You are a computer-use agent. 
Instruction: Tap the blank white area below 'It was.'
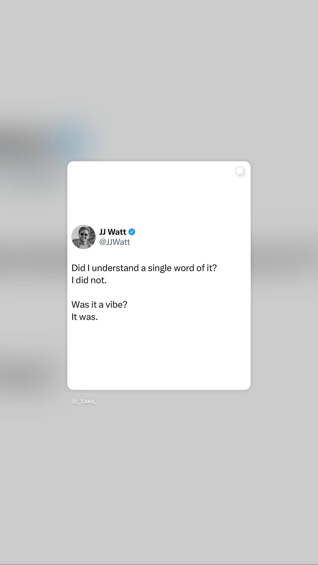click(x=159, y=356)
